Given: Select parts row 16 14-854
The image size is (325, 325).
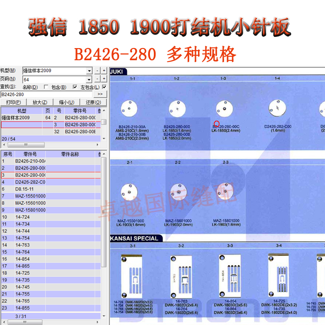Looking at the screenshot, I should click(x=51, y=259).
